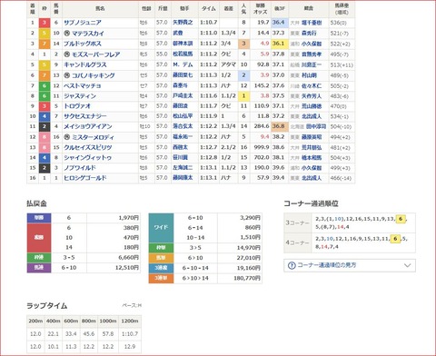Viewport: 436px width, 356px height.
Task: Click the 1:10.7 final lap time cell
Action: tap(130, 334)
